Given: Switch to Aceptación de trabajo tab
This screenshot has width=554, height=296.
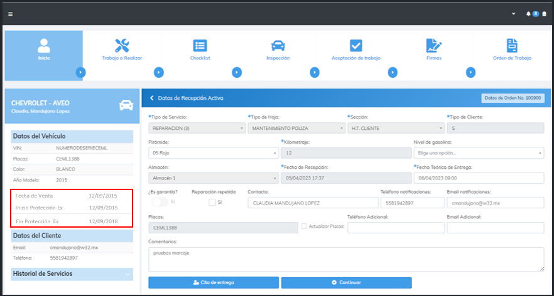Looking at the screenshot, I should 356,55.
